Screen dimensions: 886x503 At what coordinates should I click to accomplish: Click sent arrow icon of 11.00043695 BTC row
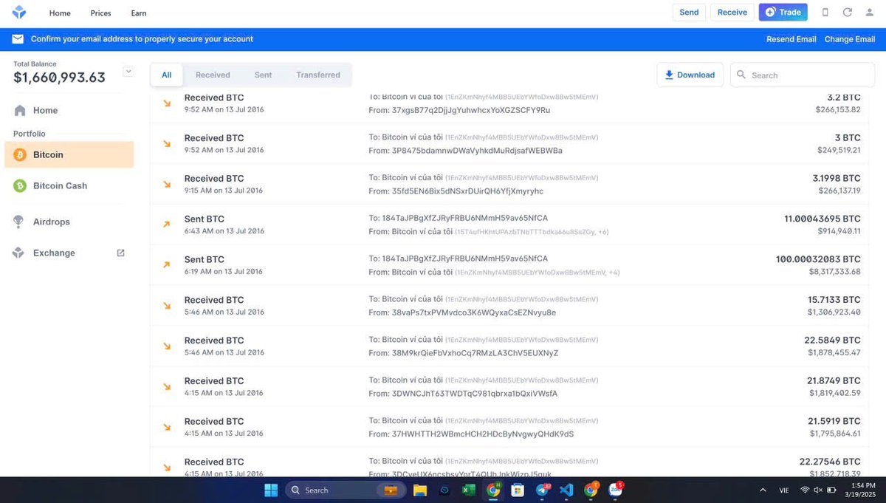(x=166, y=225)
